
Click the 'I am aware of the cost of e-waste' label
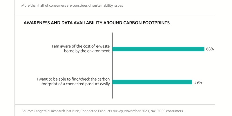click(x=81, y=46)
